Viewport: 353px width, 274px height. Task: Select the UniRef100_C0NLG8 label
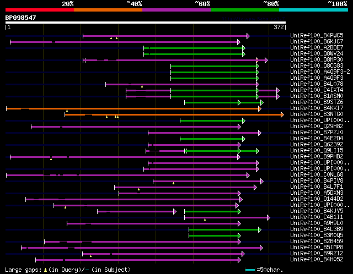click(x=317, y=175)
